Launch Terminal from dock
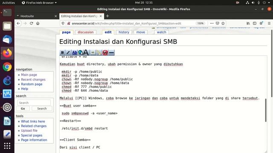 tap(7, 12)
